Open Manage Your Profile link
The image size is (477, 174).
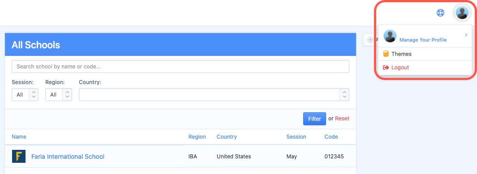423,40
